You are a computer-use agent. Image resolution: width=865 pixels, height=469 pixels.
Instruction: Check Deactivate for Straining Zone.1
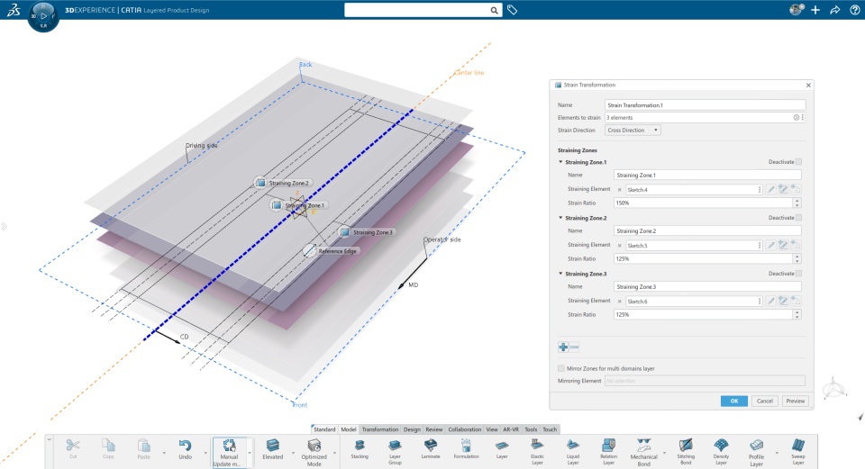[x=799, y=162]
